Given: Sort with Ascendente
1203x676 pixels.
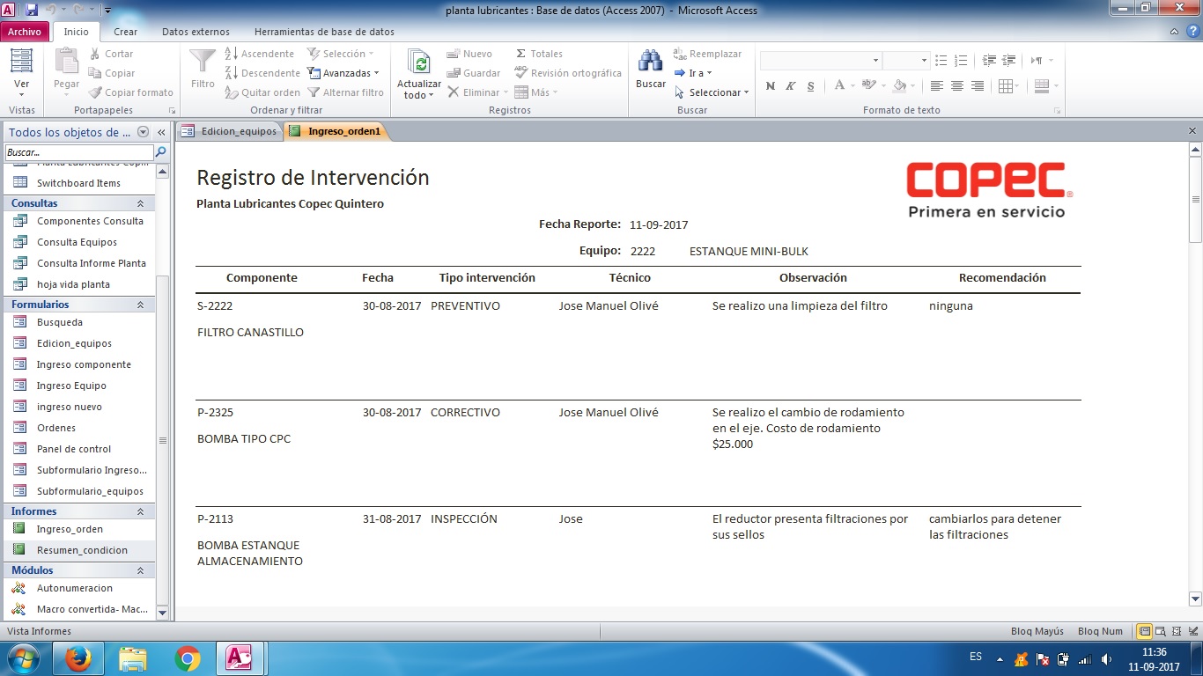Looking at the screenshot, I should tap(259, 54).
